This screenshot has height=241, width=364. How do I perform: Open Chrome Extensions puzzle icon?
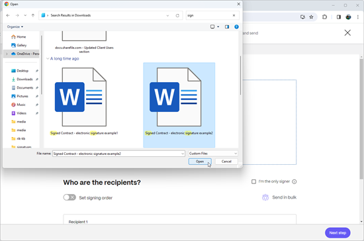pyautogui.click(x=324, y=17)
